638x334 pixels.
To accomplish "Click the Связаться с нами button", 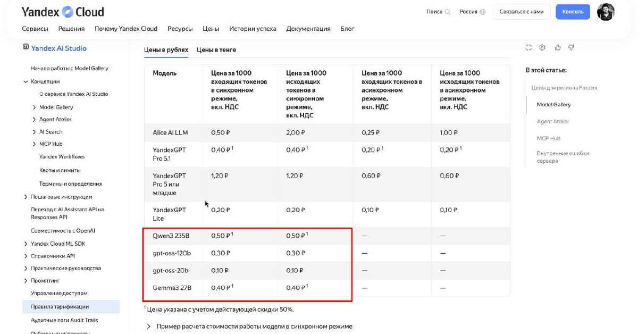I will [521, 12].
